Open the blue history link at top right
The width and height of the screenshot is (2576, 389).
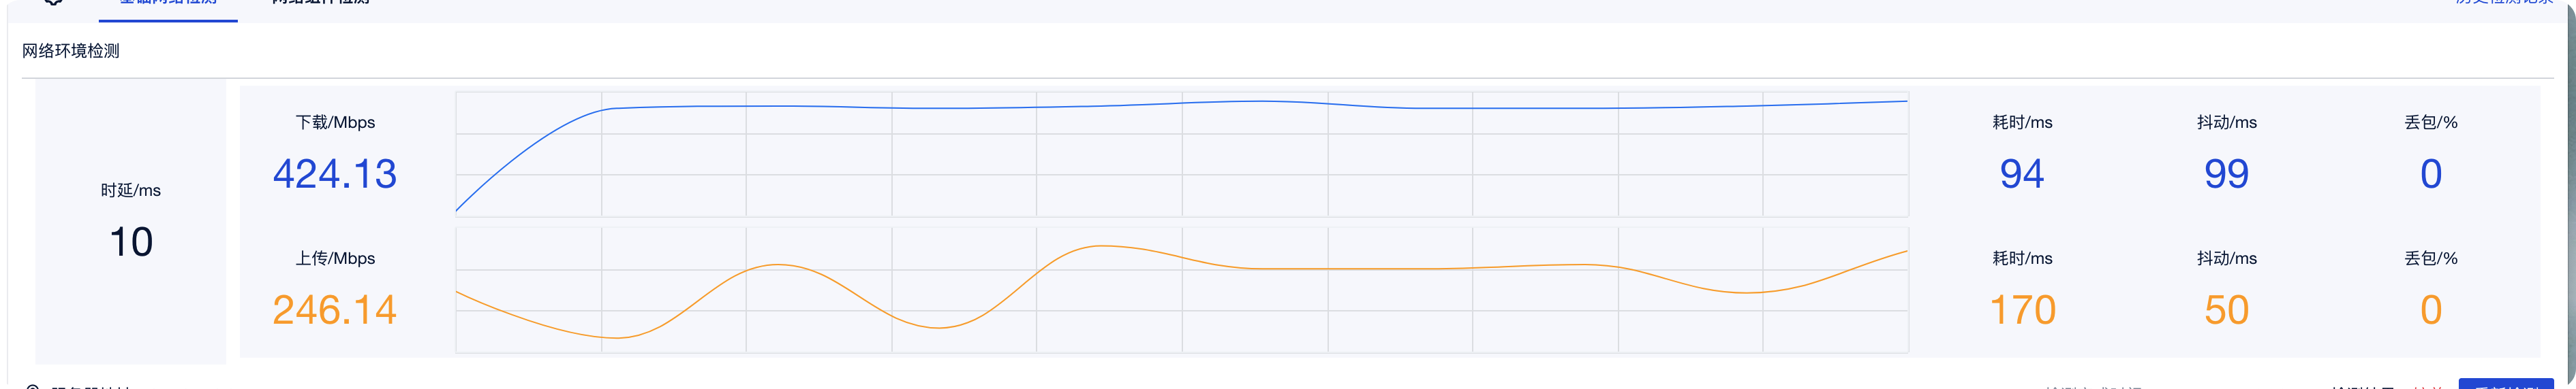[2503, 3]
